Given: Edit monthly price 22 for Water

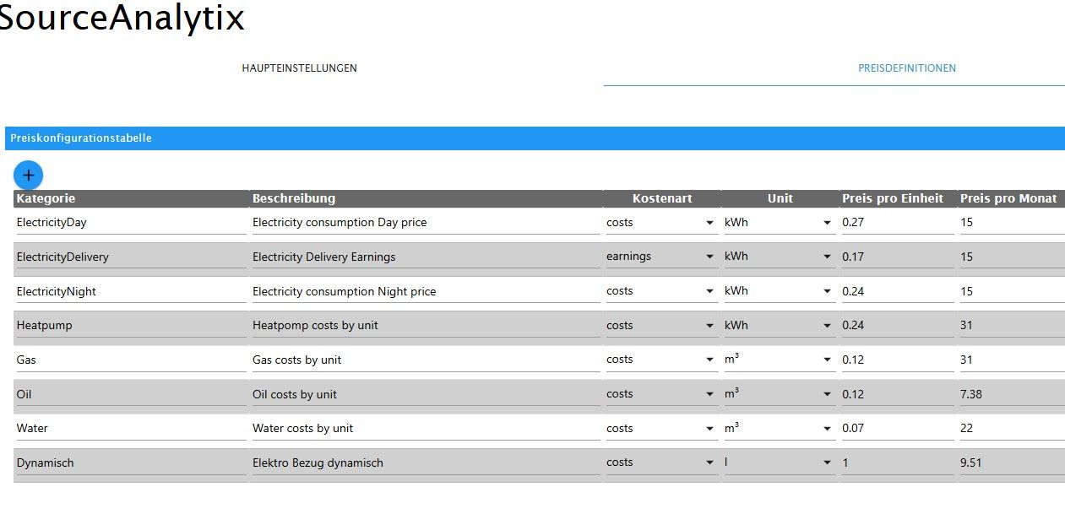Looking at the screenshot, I should click(x=1012, y=429).
